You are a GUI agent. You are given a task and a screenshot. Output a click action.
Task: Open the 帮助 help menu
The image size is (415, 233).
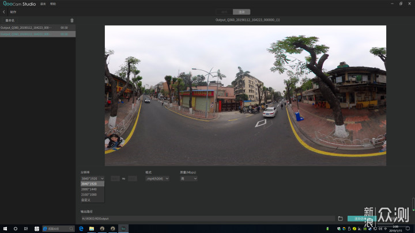point(53,3)
